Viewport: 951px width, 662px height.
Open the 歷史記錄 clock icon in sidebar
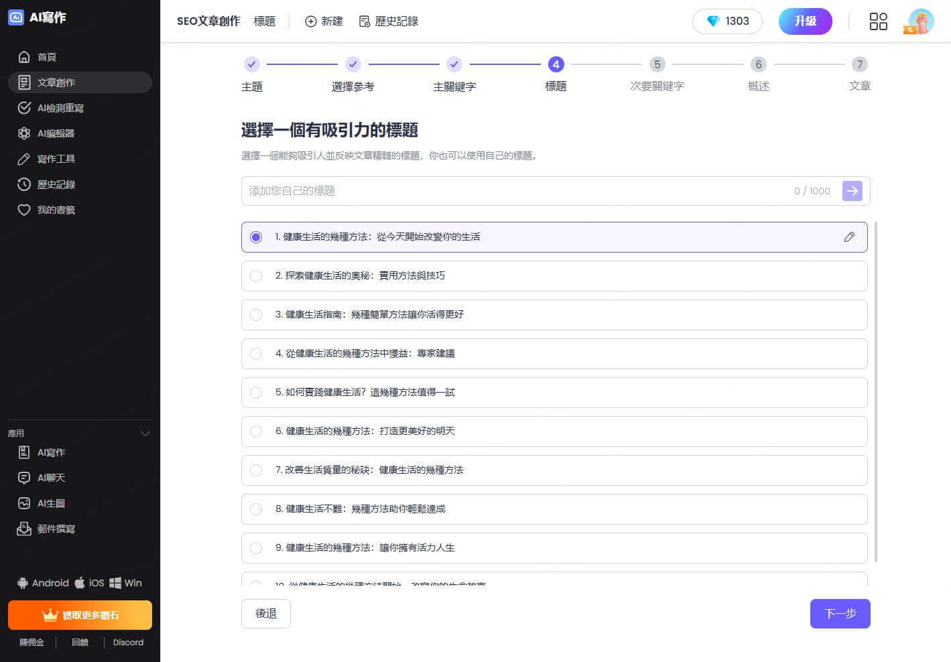click(24, 184)
